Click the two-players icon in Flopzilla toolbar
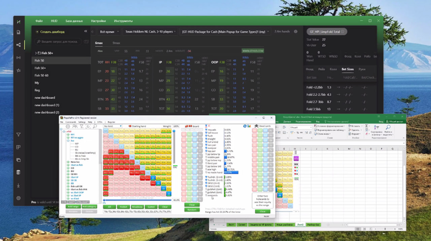431x241 pixels. (75, 127)
